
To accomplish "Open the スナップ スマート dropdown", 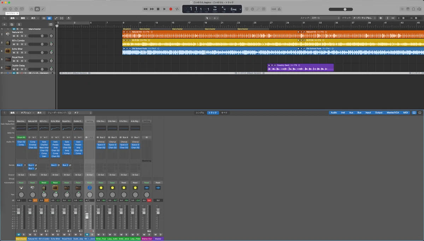I will [x=325, y=18].
